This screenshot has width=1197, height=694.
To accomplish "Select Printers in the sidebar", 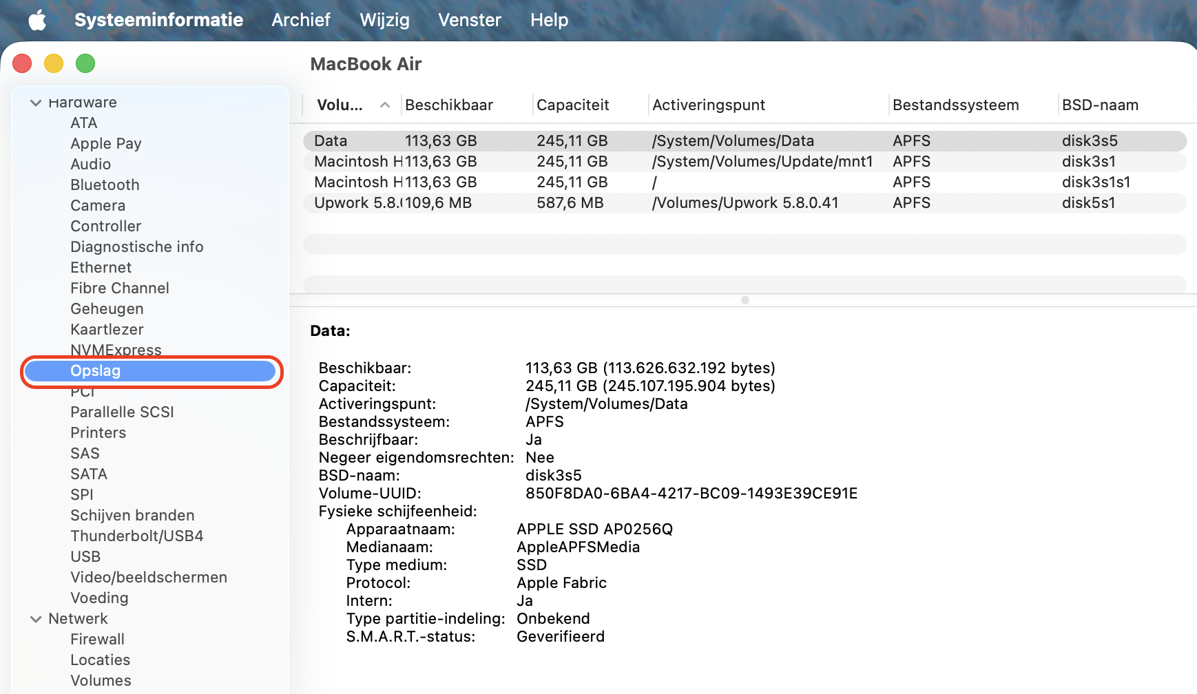I will pyautogui.click(x=98, y=432).
